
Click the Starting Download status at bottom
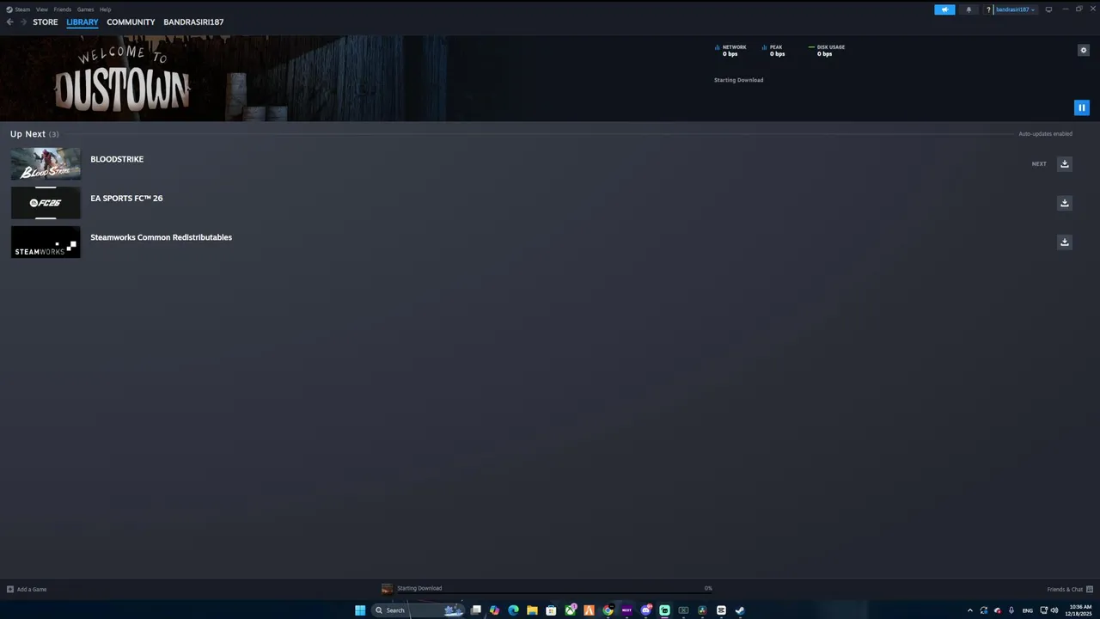point(419,588)
